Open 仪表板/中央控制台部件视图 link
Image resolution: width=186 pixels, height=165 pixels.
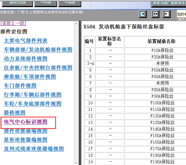point(38,68)
